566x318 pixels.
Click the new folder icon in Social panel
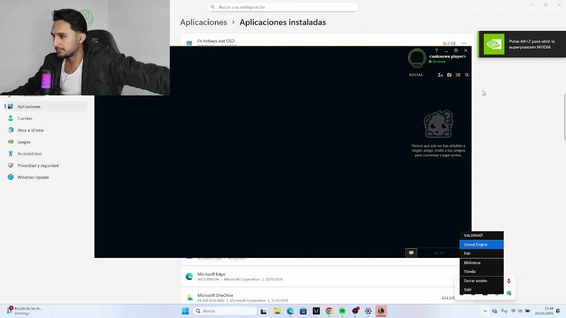click(449, 75)
